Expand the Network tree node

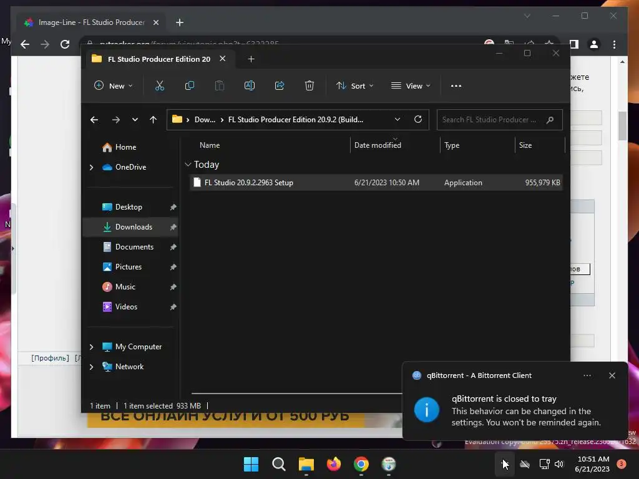coord(91,367)
